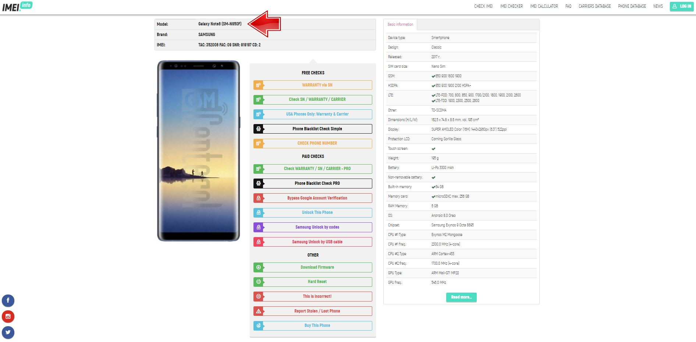Click the blue icon beside Buy This Phone
696x342 pixels.
coord(258,325)
